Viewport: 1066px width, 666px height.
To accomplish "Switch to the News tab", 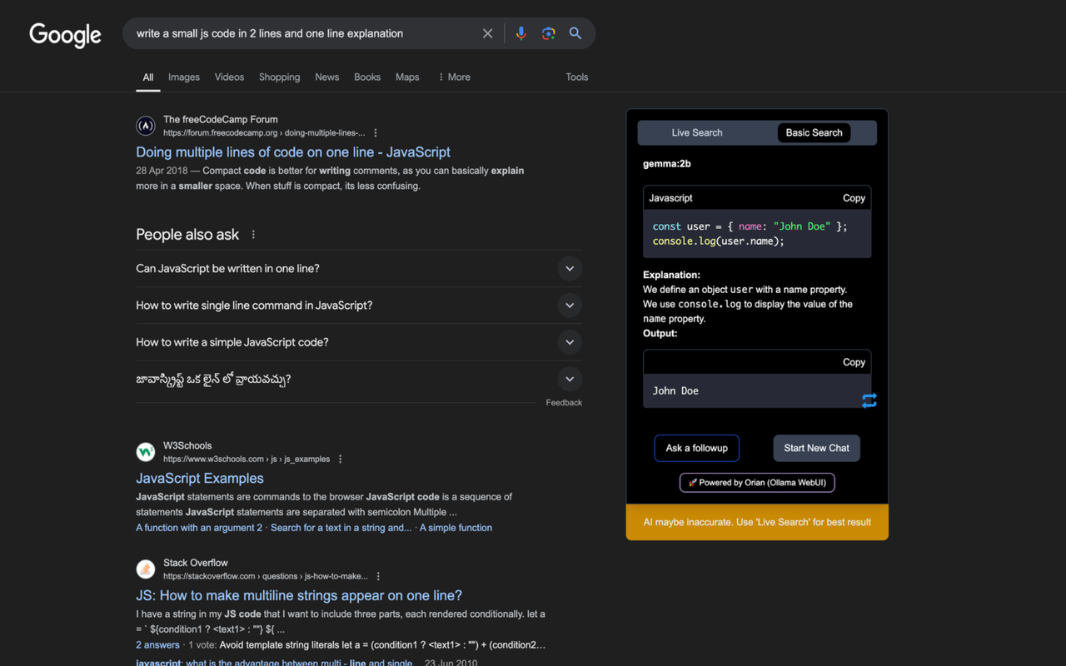I will (x=326, y=77).
